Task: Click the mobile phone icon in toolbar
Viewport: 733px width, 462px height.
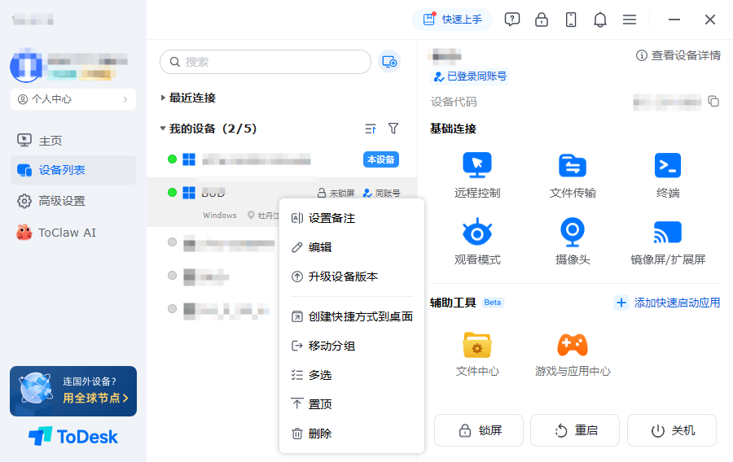Action: click(571, 20)
